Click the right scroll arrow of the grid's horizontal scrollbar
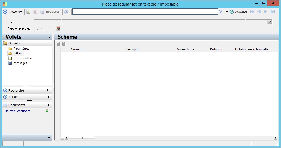This screenshot has width=281, height=148. pos(276,138)
